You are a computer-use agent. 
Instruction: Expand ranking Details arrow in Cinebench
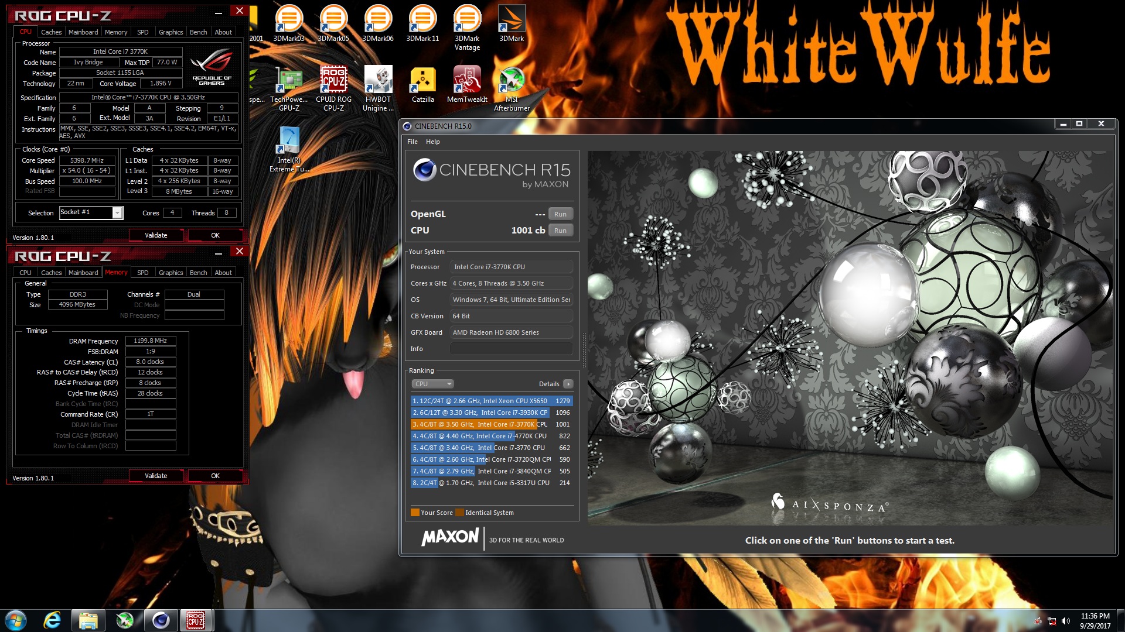pyautogui.click(x=568, y=384)
